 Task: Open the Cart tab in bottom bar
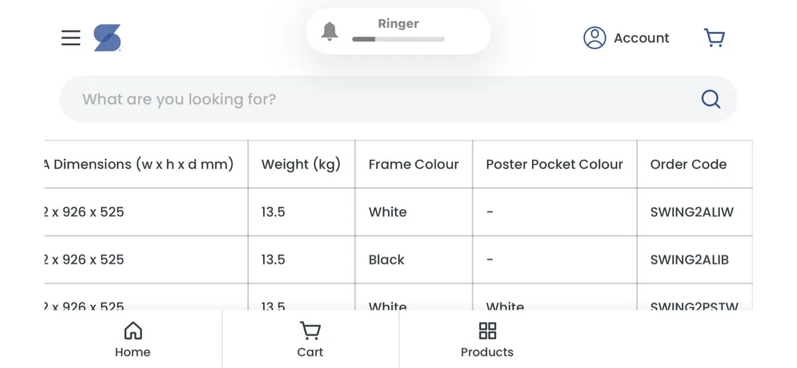click(x=310, y=339)
